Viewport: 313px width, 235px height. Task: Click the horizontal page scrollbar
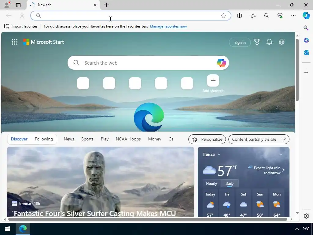click(x=148, y=219)
